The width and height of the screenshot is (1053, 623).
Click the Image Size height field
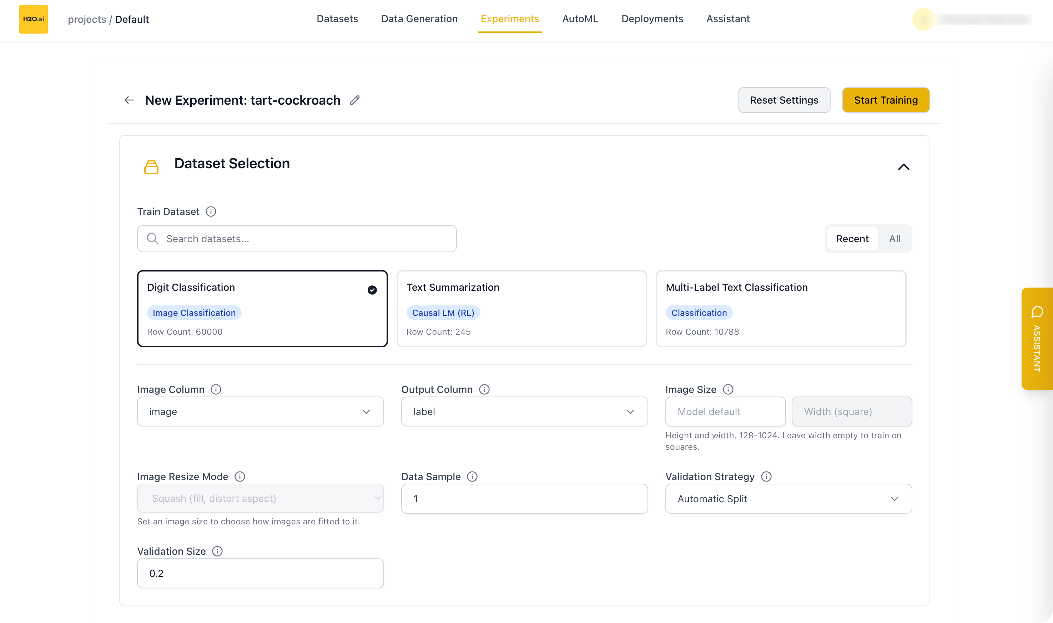pyautogui.click(x=725, y=412)
